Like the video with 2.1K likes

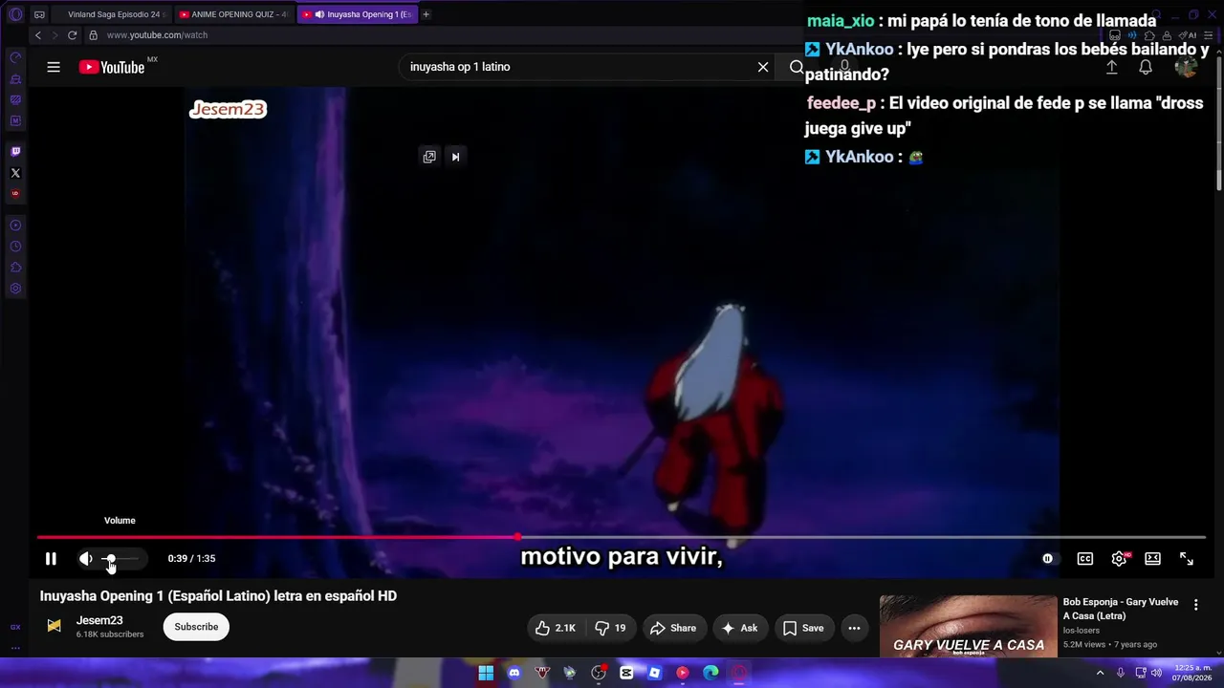[556, 628]
